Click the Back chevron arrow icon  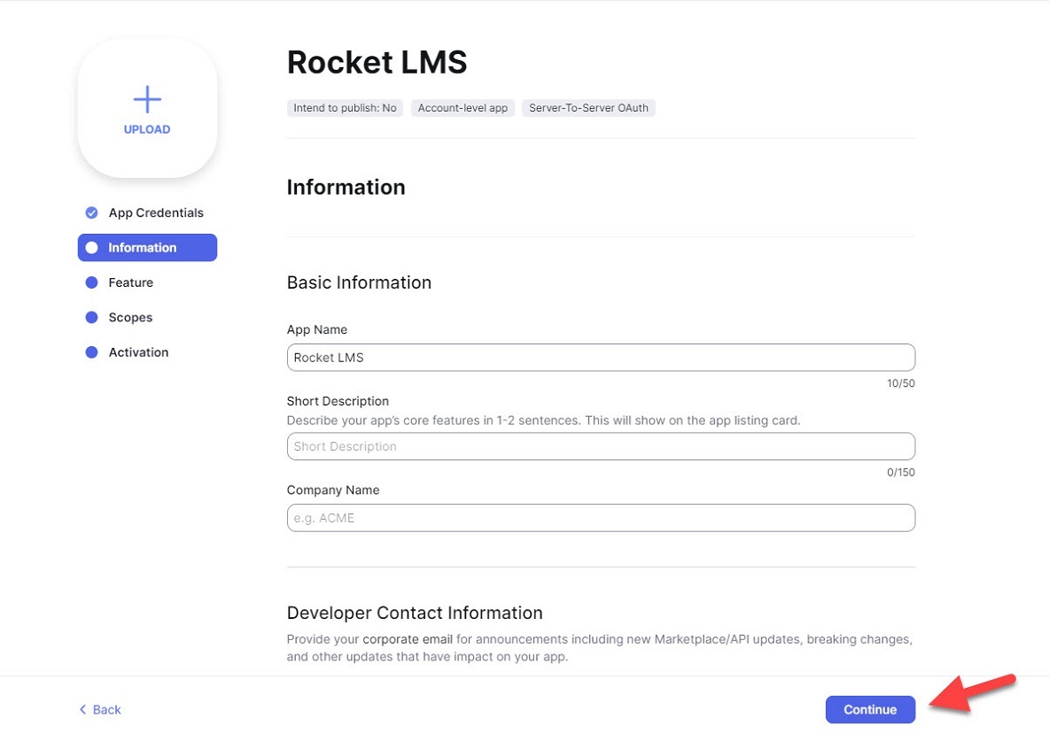(83, 709)
